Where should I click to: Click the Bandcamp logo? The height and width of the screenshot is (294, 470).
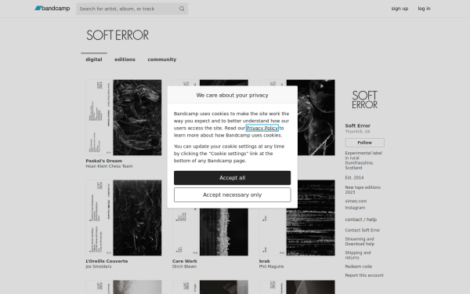[52, 9]
